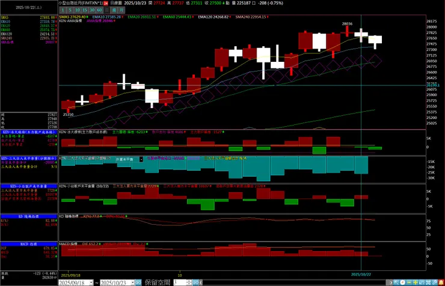Viewport: 445px width, 286px height.
Task: Adjust the 保留空間 value stepper
Action: click(189, 282)
